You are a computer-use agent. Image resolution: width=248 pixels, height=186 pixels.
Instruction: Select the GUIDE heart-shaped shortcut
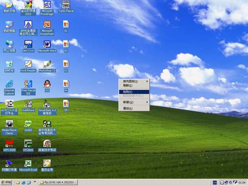point(28,126)
